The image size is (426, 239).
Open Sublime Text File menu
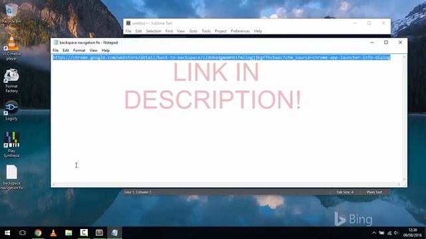128,31
